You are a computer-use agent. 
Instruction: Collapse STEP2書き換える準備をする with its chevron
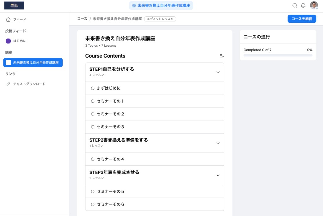point(218,143)
